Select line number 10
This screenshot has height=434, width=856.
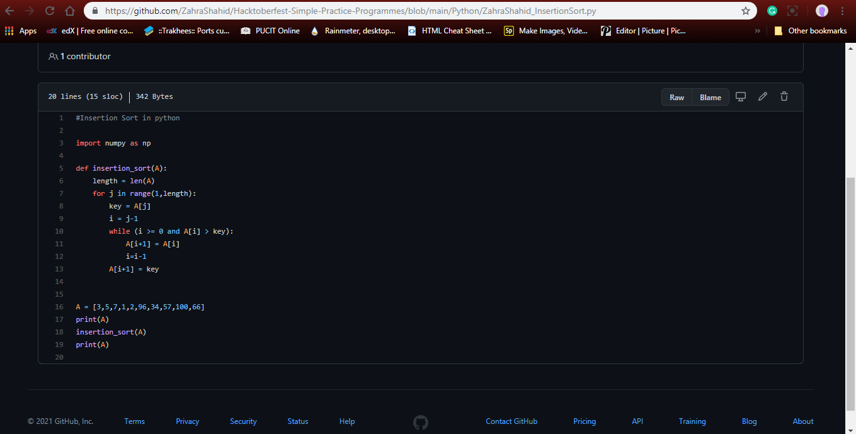pyautogui.click(x=59, y=231)
